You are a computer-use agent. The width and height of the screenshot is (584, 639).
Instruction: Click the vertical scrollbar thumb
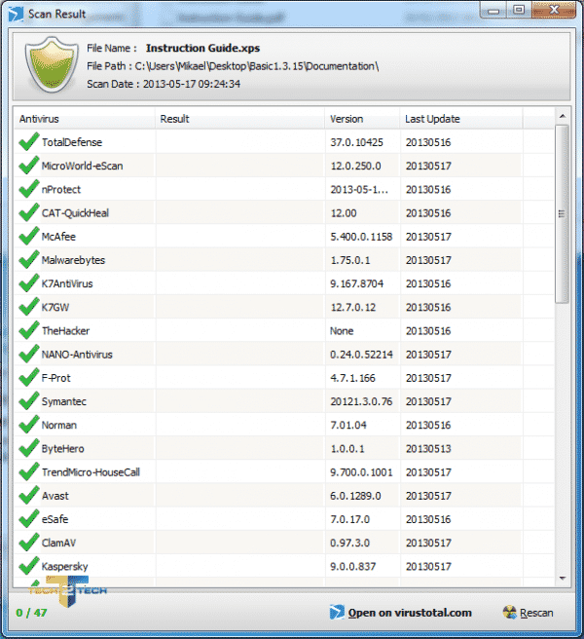(x=562, y=214)
